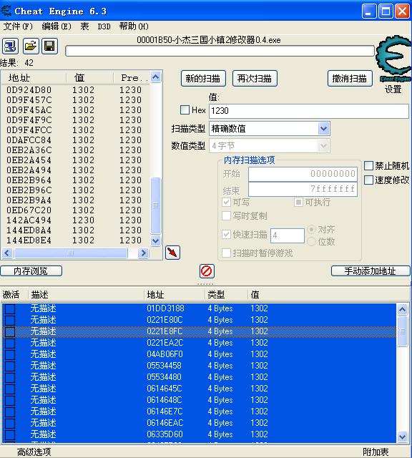
Task: Select address table row 06335D60
Action: point(199,434)
